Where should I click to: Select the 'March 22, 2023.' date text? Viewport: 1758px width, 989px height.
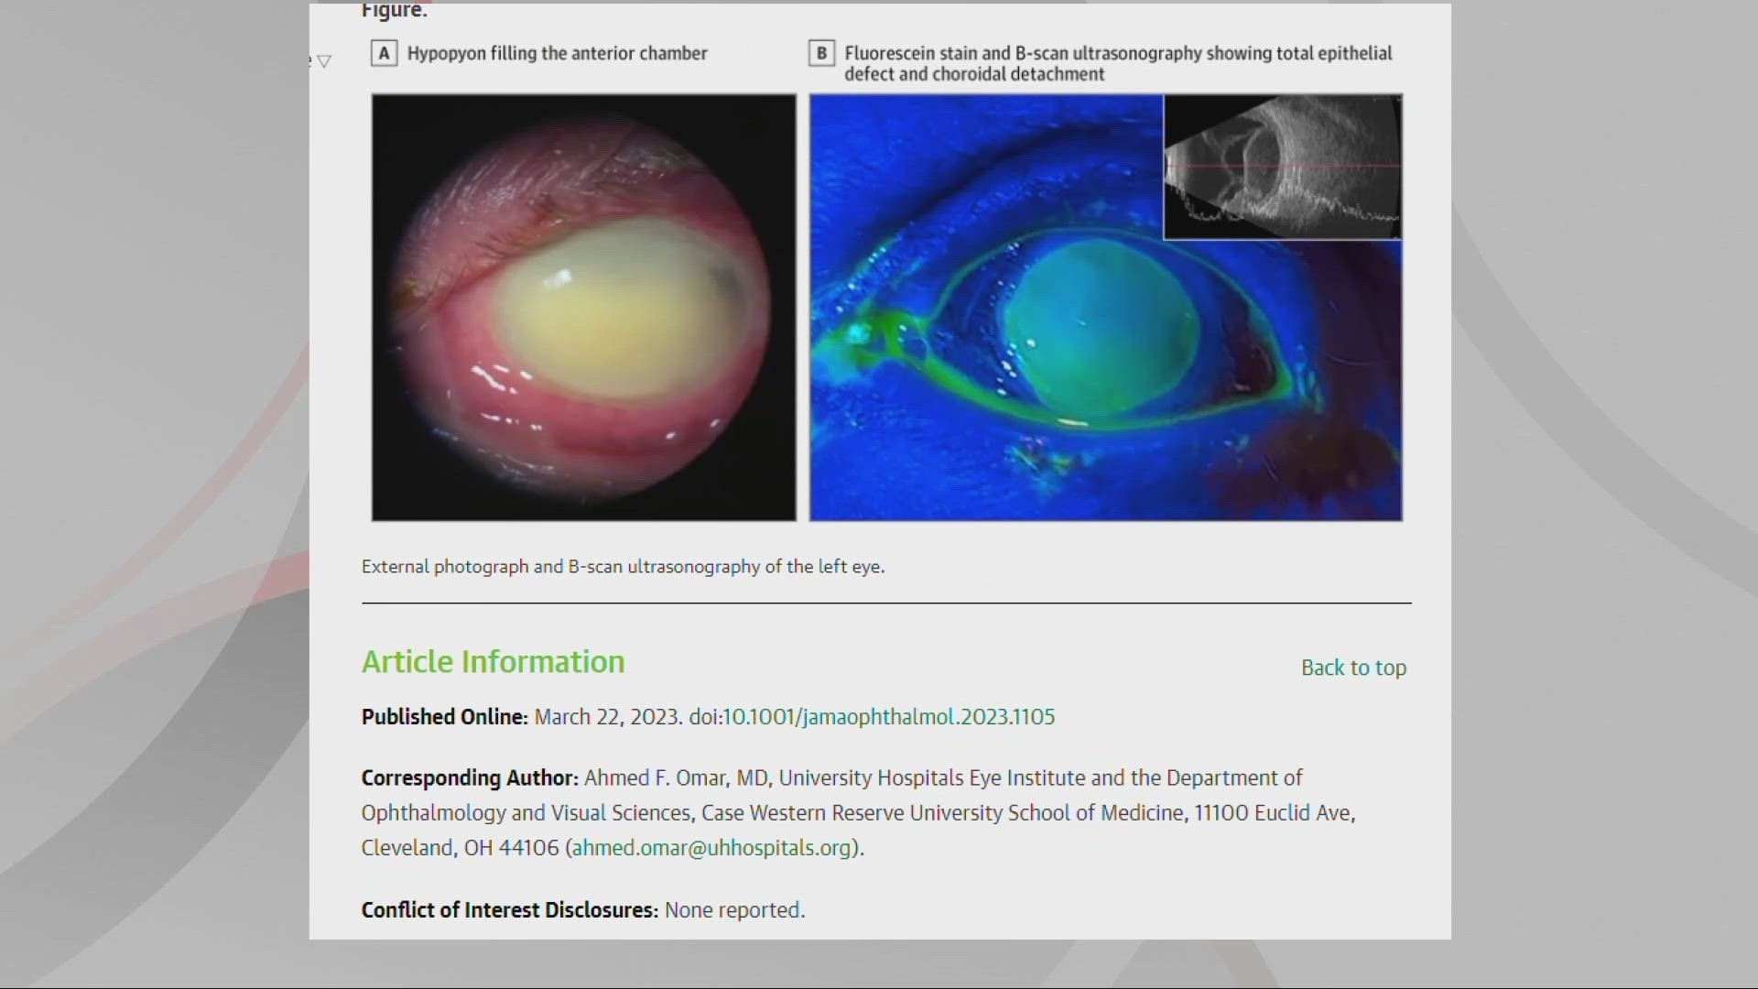pyautogui.click(x=608, y=717)
